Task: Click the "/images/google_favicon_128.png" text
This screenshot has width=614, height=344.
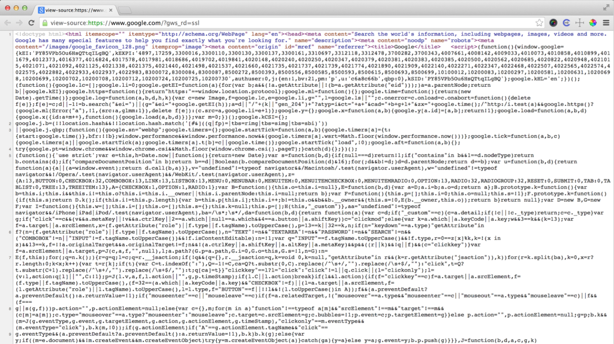Action: click(x=95, y=47)
